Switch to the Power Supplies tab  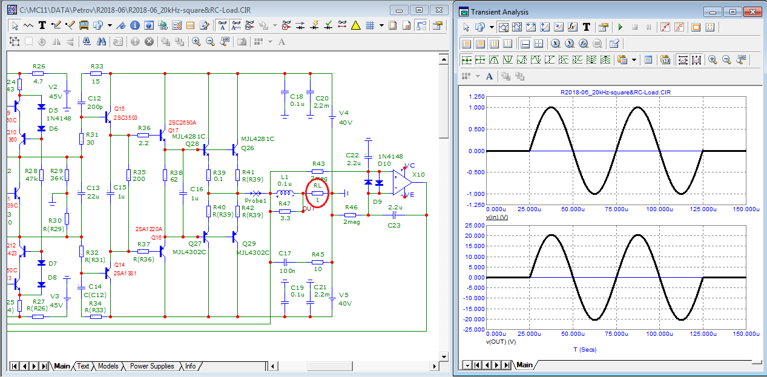(152, 366)
